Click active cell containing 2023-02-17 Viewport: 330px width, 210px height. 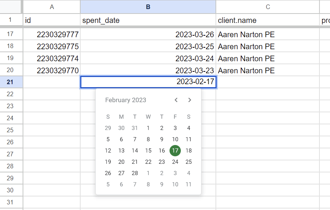148,82
